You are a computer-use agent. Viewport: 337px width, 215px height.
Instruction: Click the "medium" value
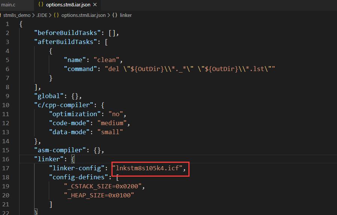coord(112,123)
